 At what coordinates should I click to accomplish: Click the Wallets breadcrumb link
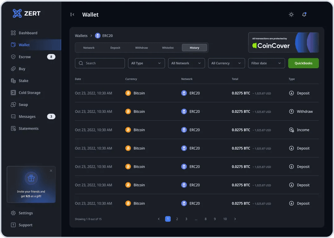coord(81,36)
